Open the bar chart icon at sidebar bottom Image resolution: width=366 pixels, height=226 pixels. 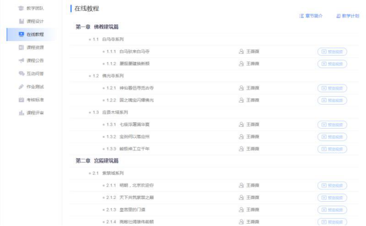[x=21, y=113]
